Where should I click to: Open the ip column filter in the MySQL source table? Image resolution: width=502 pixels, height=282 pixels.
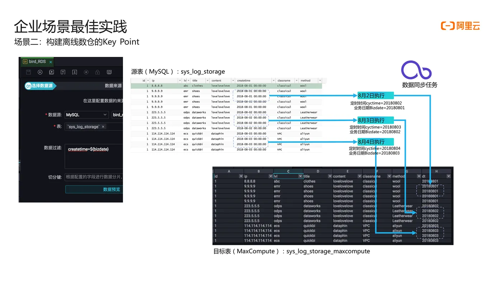(180, 81)
